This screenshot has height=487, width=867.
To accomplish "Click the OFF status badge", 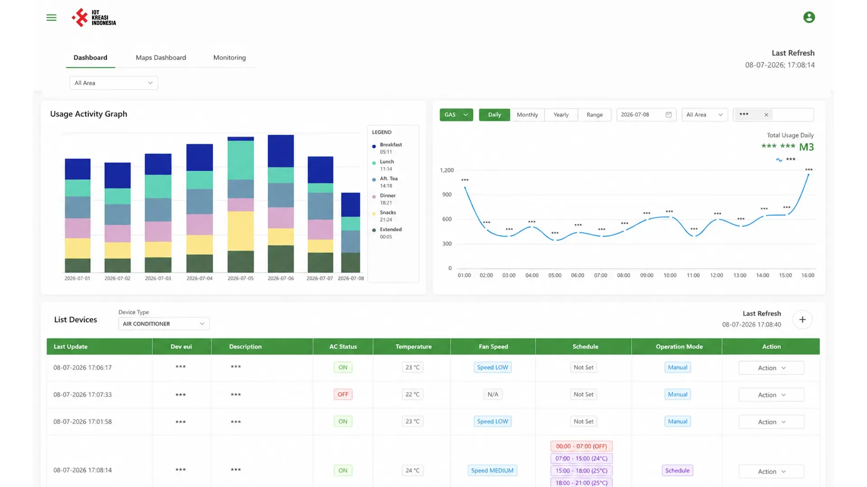I will [343, 395].
